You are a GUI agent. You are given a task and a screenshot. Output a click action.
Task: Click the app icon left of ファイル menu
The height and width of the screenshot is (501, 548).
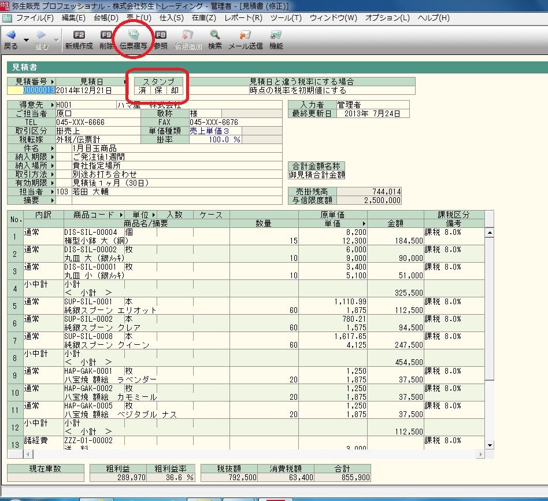[6, 18]
